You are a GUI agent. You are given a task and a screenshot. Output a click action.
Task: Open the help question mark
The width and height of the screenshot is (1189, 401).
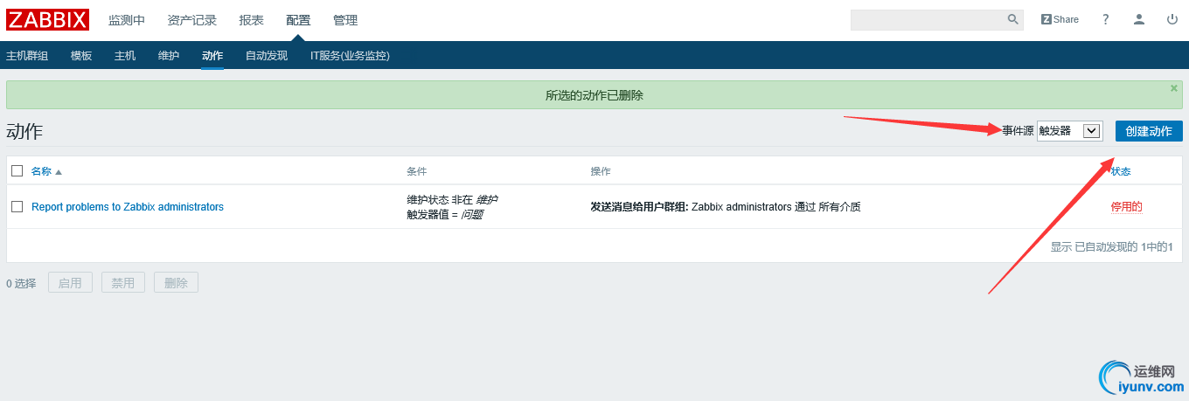[1106, 19]
